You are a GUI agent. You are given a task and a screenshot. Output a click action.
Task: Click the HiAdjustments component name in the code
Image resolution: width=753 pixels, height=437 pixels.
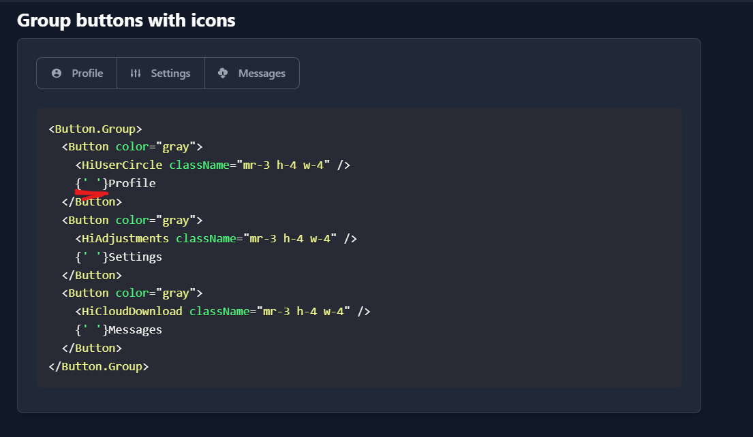coord(124,238)
